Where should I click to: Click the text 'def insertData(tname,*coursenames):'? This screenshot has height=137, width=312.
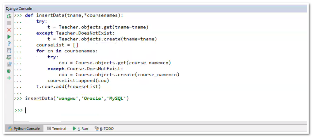coord(74,15)
